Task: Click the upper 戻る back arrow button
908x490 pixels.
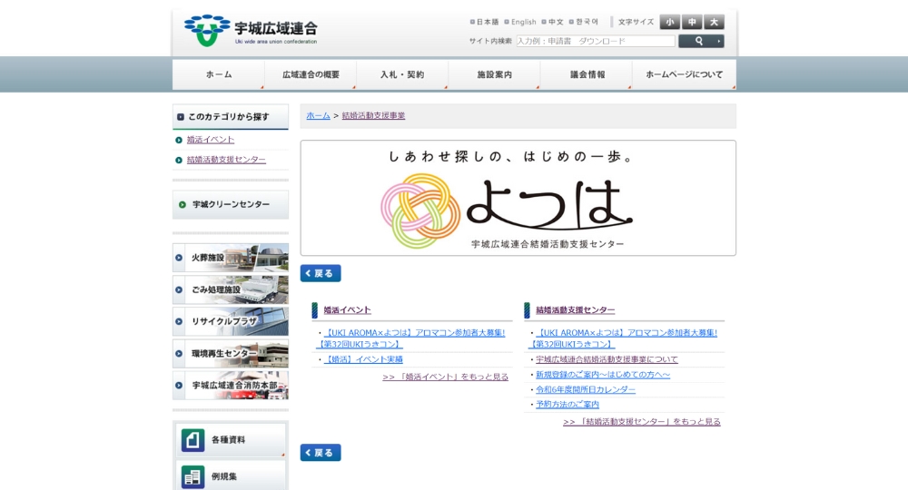Action: point(321,273)
